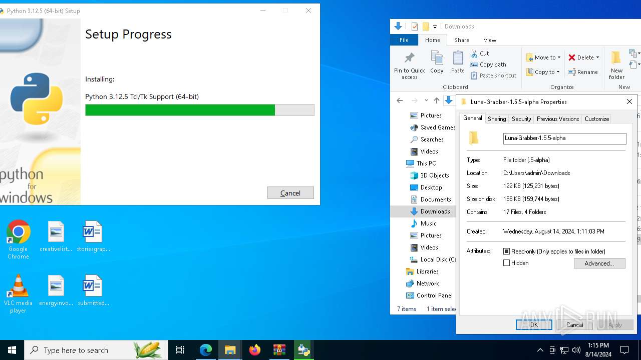Image resolution: width=641 pixels, height=360 pixels.
Task: Open recent locations dropdown chevron
Action: pyautogui.click(x=426, y=100)
